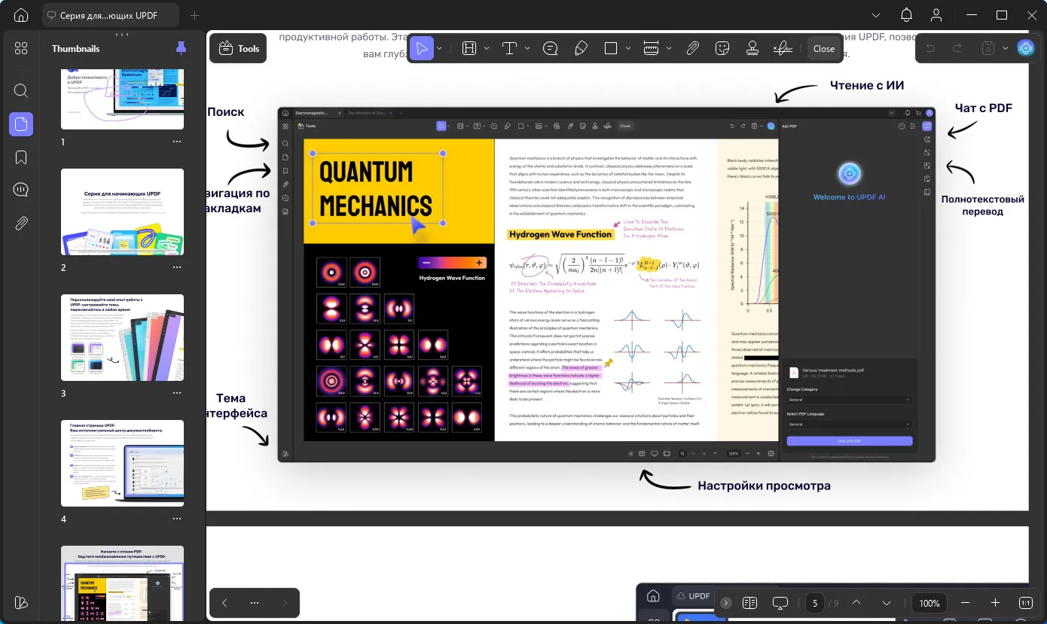Toggle slideshow presentation mode
Image resolution: width=1047 pixels, height=624 pixels.
coord(780,603)
